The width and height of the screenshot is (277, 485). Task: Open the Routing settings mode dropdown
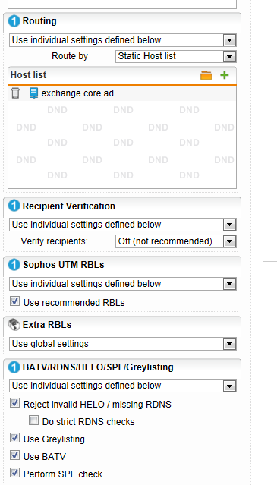(x=123, y=40)
